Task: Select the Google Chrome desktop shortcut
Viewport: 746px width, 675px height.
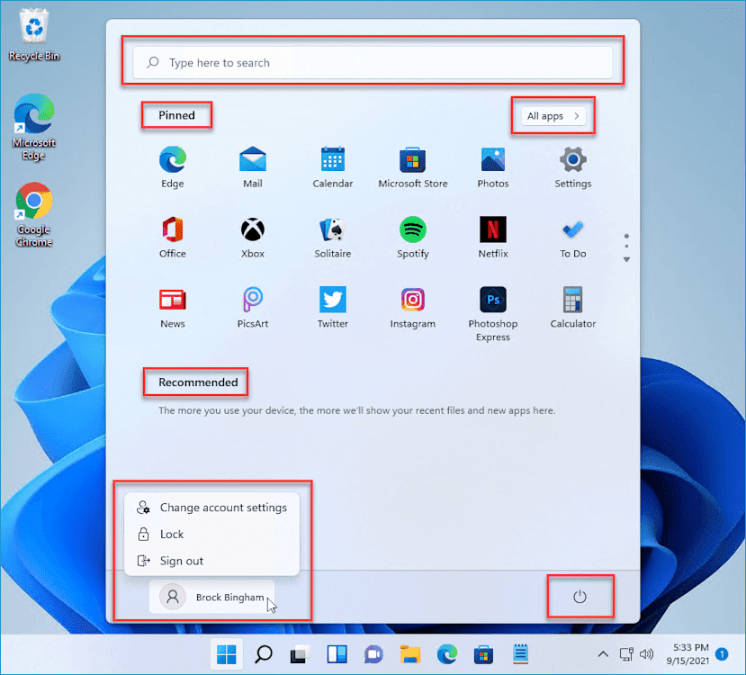Action: [34, 214]
